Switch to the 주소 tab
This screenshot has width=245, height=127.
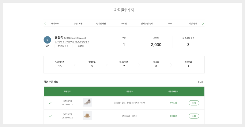click(x=170, y=23)
